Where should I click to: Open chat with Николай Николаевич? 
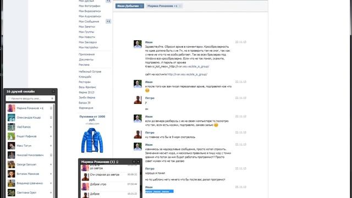pyautogui.click(x=30, y=155)
